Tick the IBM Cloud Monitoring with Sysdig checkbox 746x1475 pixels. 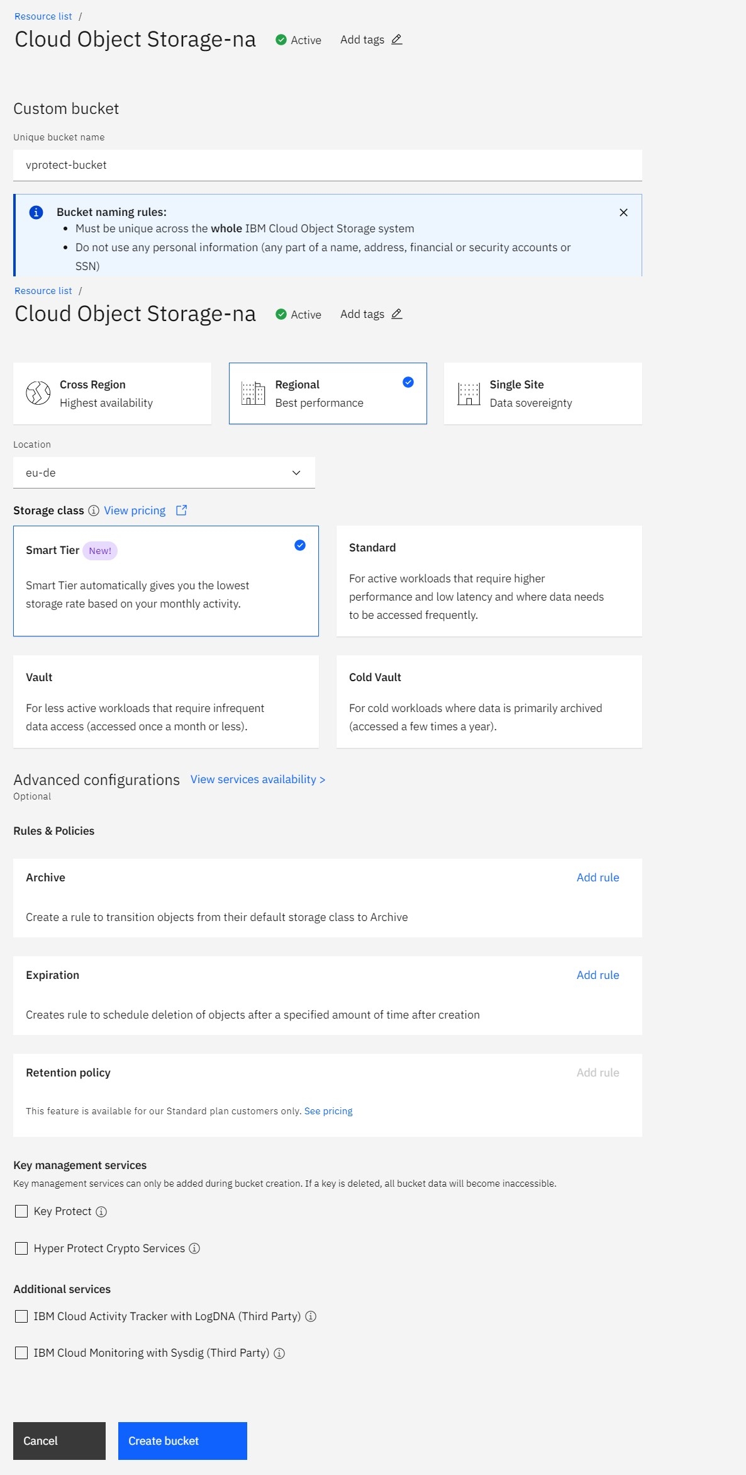tap(21, 1353)
